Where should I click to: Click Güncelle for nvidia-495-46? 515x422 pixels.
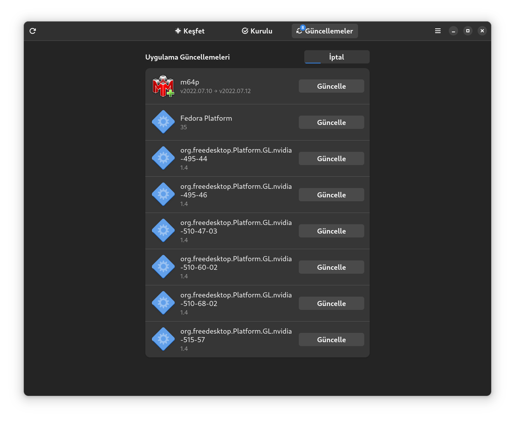tap(332, 195)
